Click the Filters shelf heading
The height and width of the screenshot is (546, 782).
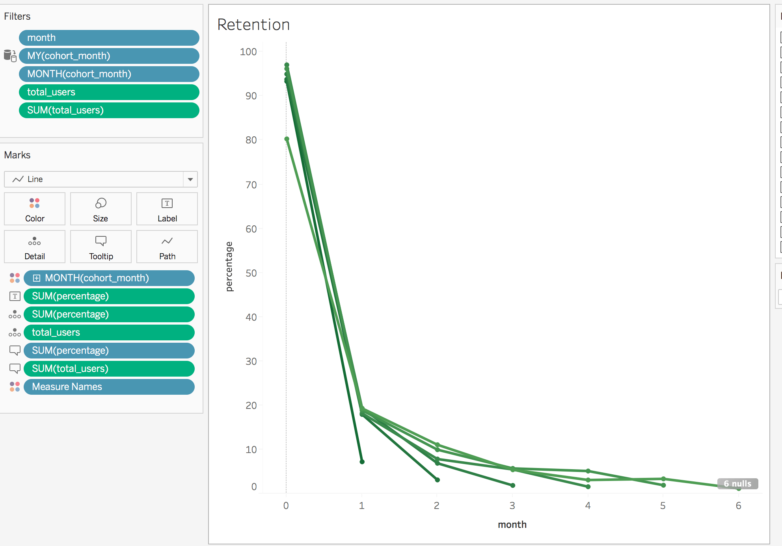(x=17, y=17)
